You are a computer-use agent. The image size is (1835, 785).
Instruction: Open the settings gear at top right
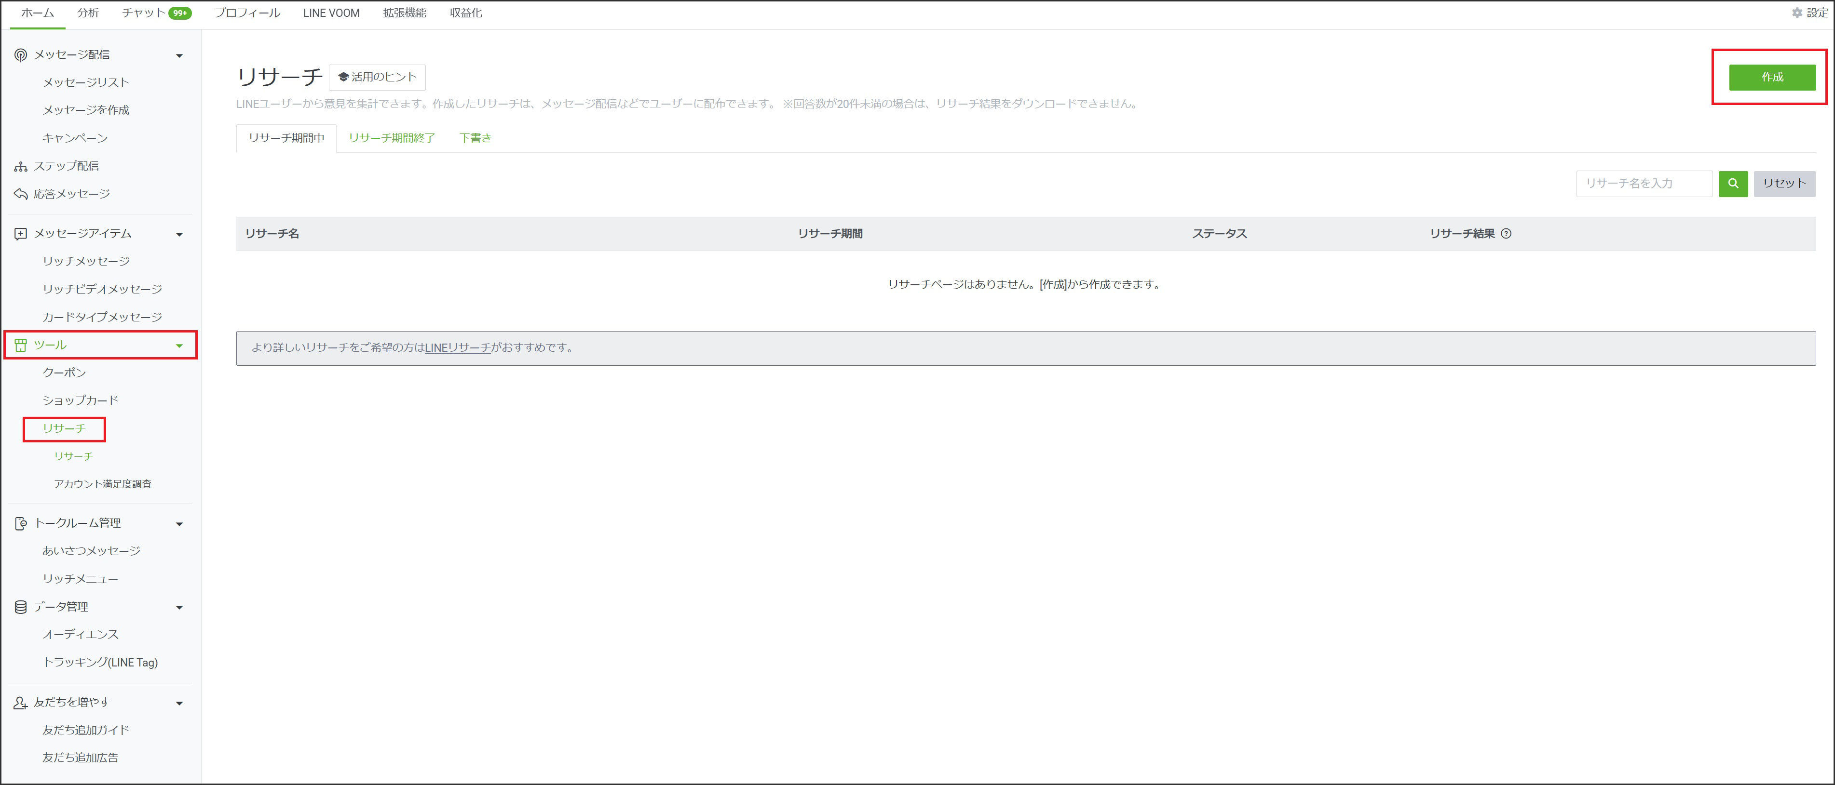point(1798,12)
